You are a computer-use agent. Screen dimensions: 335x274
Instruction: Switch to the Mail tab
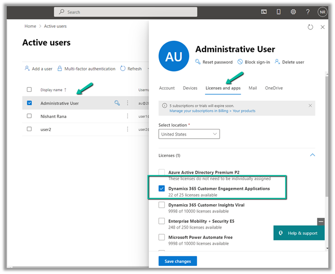click(253, 88)
